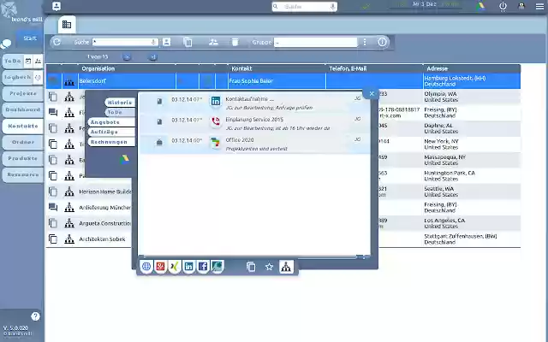
Task: Click the Suche input field
Action: pyautogui.click(x=125, y=42)
